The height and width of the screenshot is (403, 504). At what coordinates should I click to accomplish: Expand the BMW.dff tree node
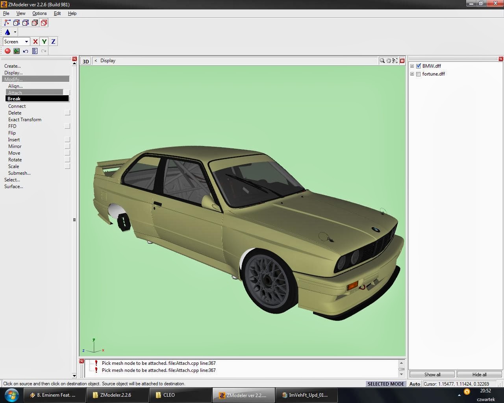[x=412, y=66]
